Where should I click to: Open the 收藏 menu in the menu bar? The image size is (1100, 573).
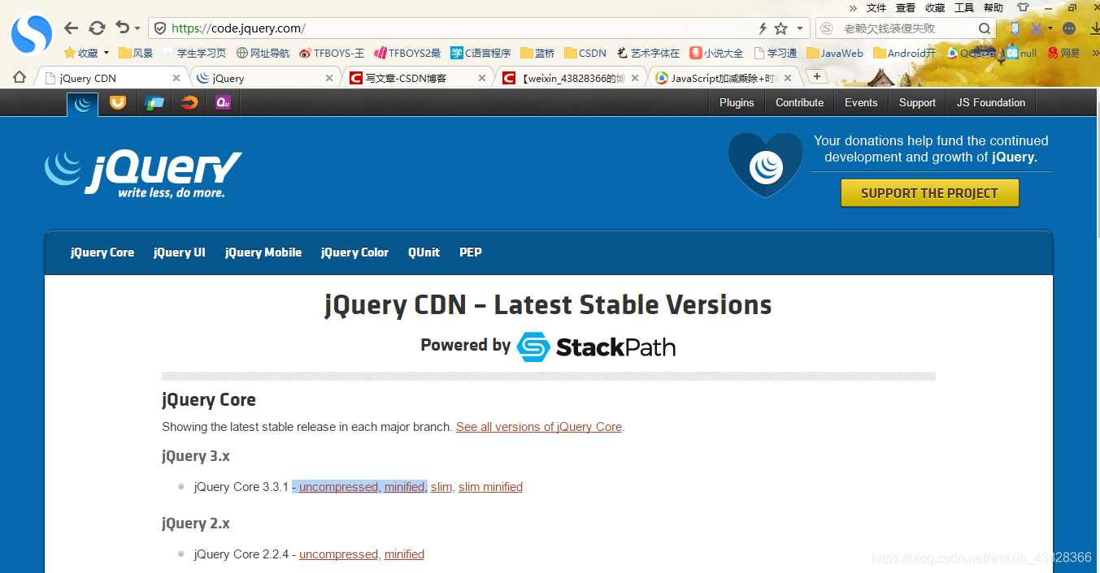click(935, 8)
